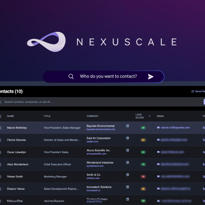Click the Company column header
The width and height of the screenshot is (205, 205).
pyautogui.click(x=93, y=116)
